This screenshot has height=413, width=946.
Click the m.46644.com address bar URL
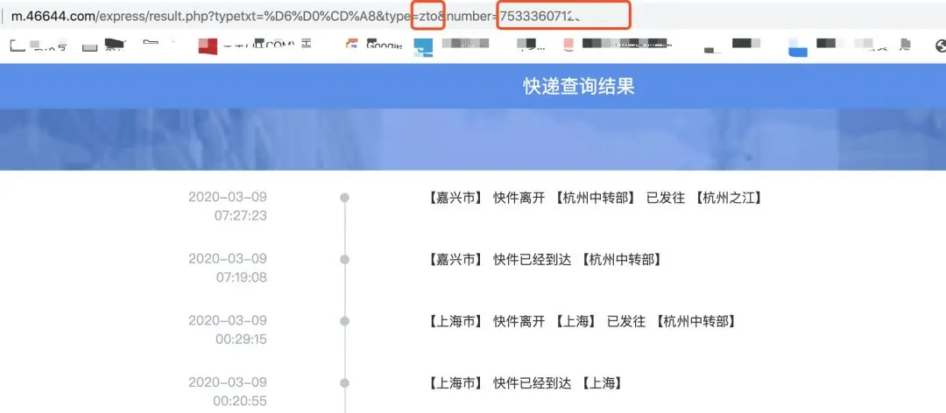click(296, 17)
